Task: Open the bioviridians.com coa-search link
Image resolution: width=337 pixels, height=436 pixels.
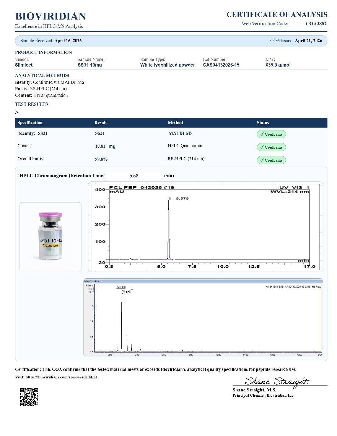Action: 61,377
